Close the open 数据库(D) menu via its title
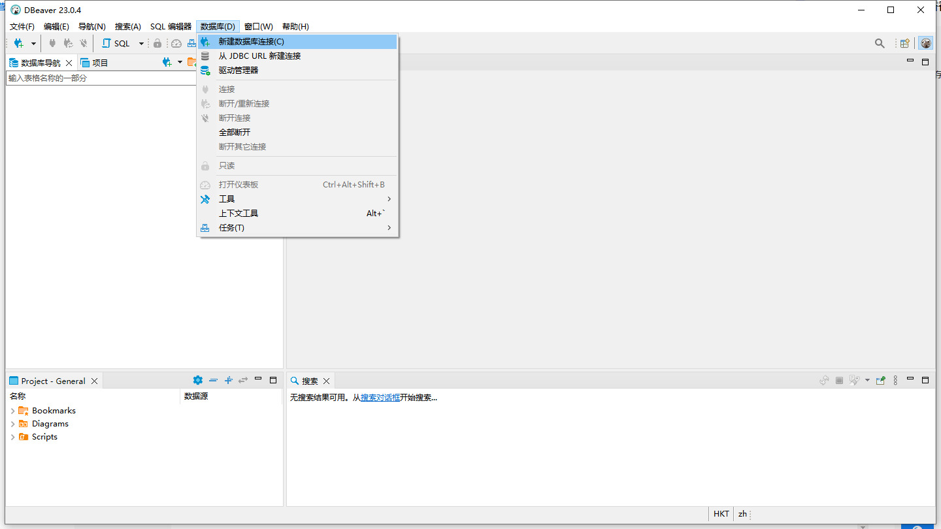This screenshot has width=941, height=529. tap(218, 27)
